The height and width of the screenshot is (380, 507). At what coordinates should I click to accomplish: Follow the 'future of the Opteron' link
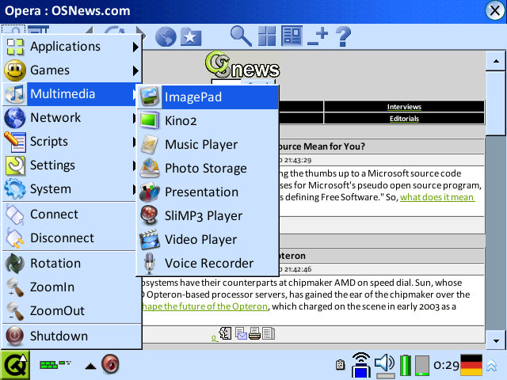coord(205,306)
